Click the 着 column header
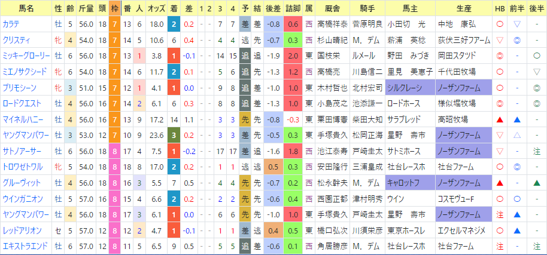 pyautogui.click(x=174, y=8)
